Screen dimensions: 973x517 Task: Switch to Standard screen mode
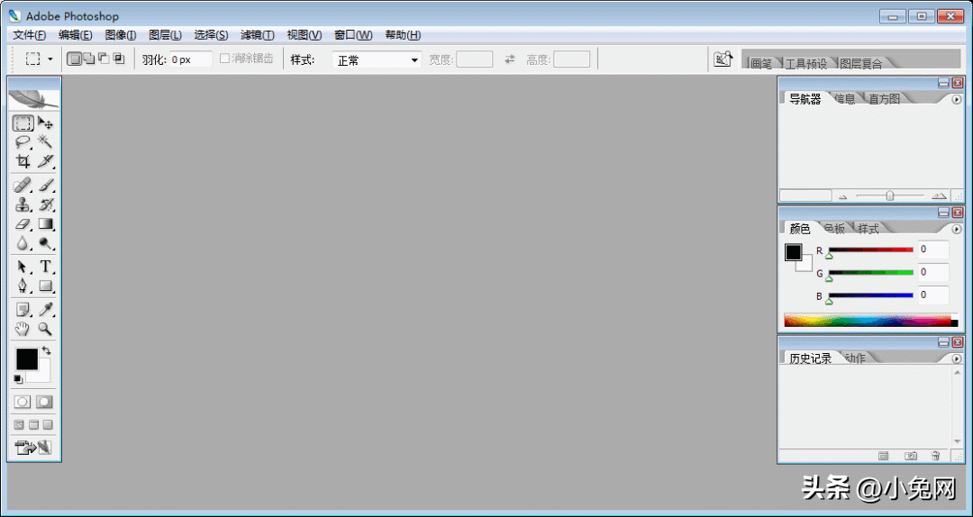click(19, 425)
